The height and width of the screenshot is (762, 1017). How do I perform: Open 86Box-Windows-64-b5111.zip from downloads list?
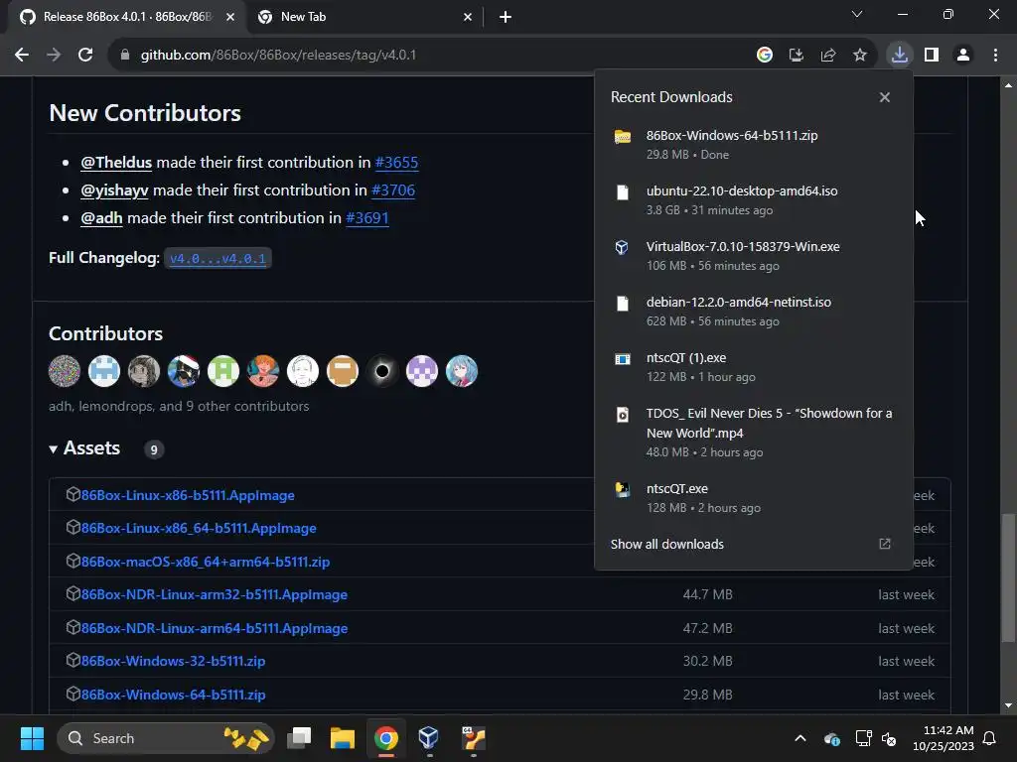754,145
